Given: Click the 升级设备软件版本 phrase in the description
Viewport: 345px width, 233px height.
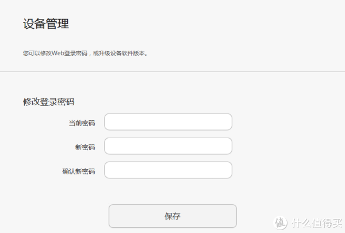Looking at the screenshot, I should click(122, 53).
